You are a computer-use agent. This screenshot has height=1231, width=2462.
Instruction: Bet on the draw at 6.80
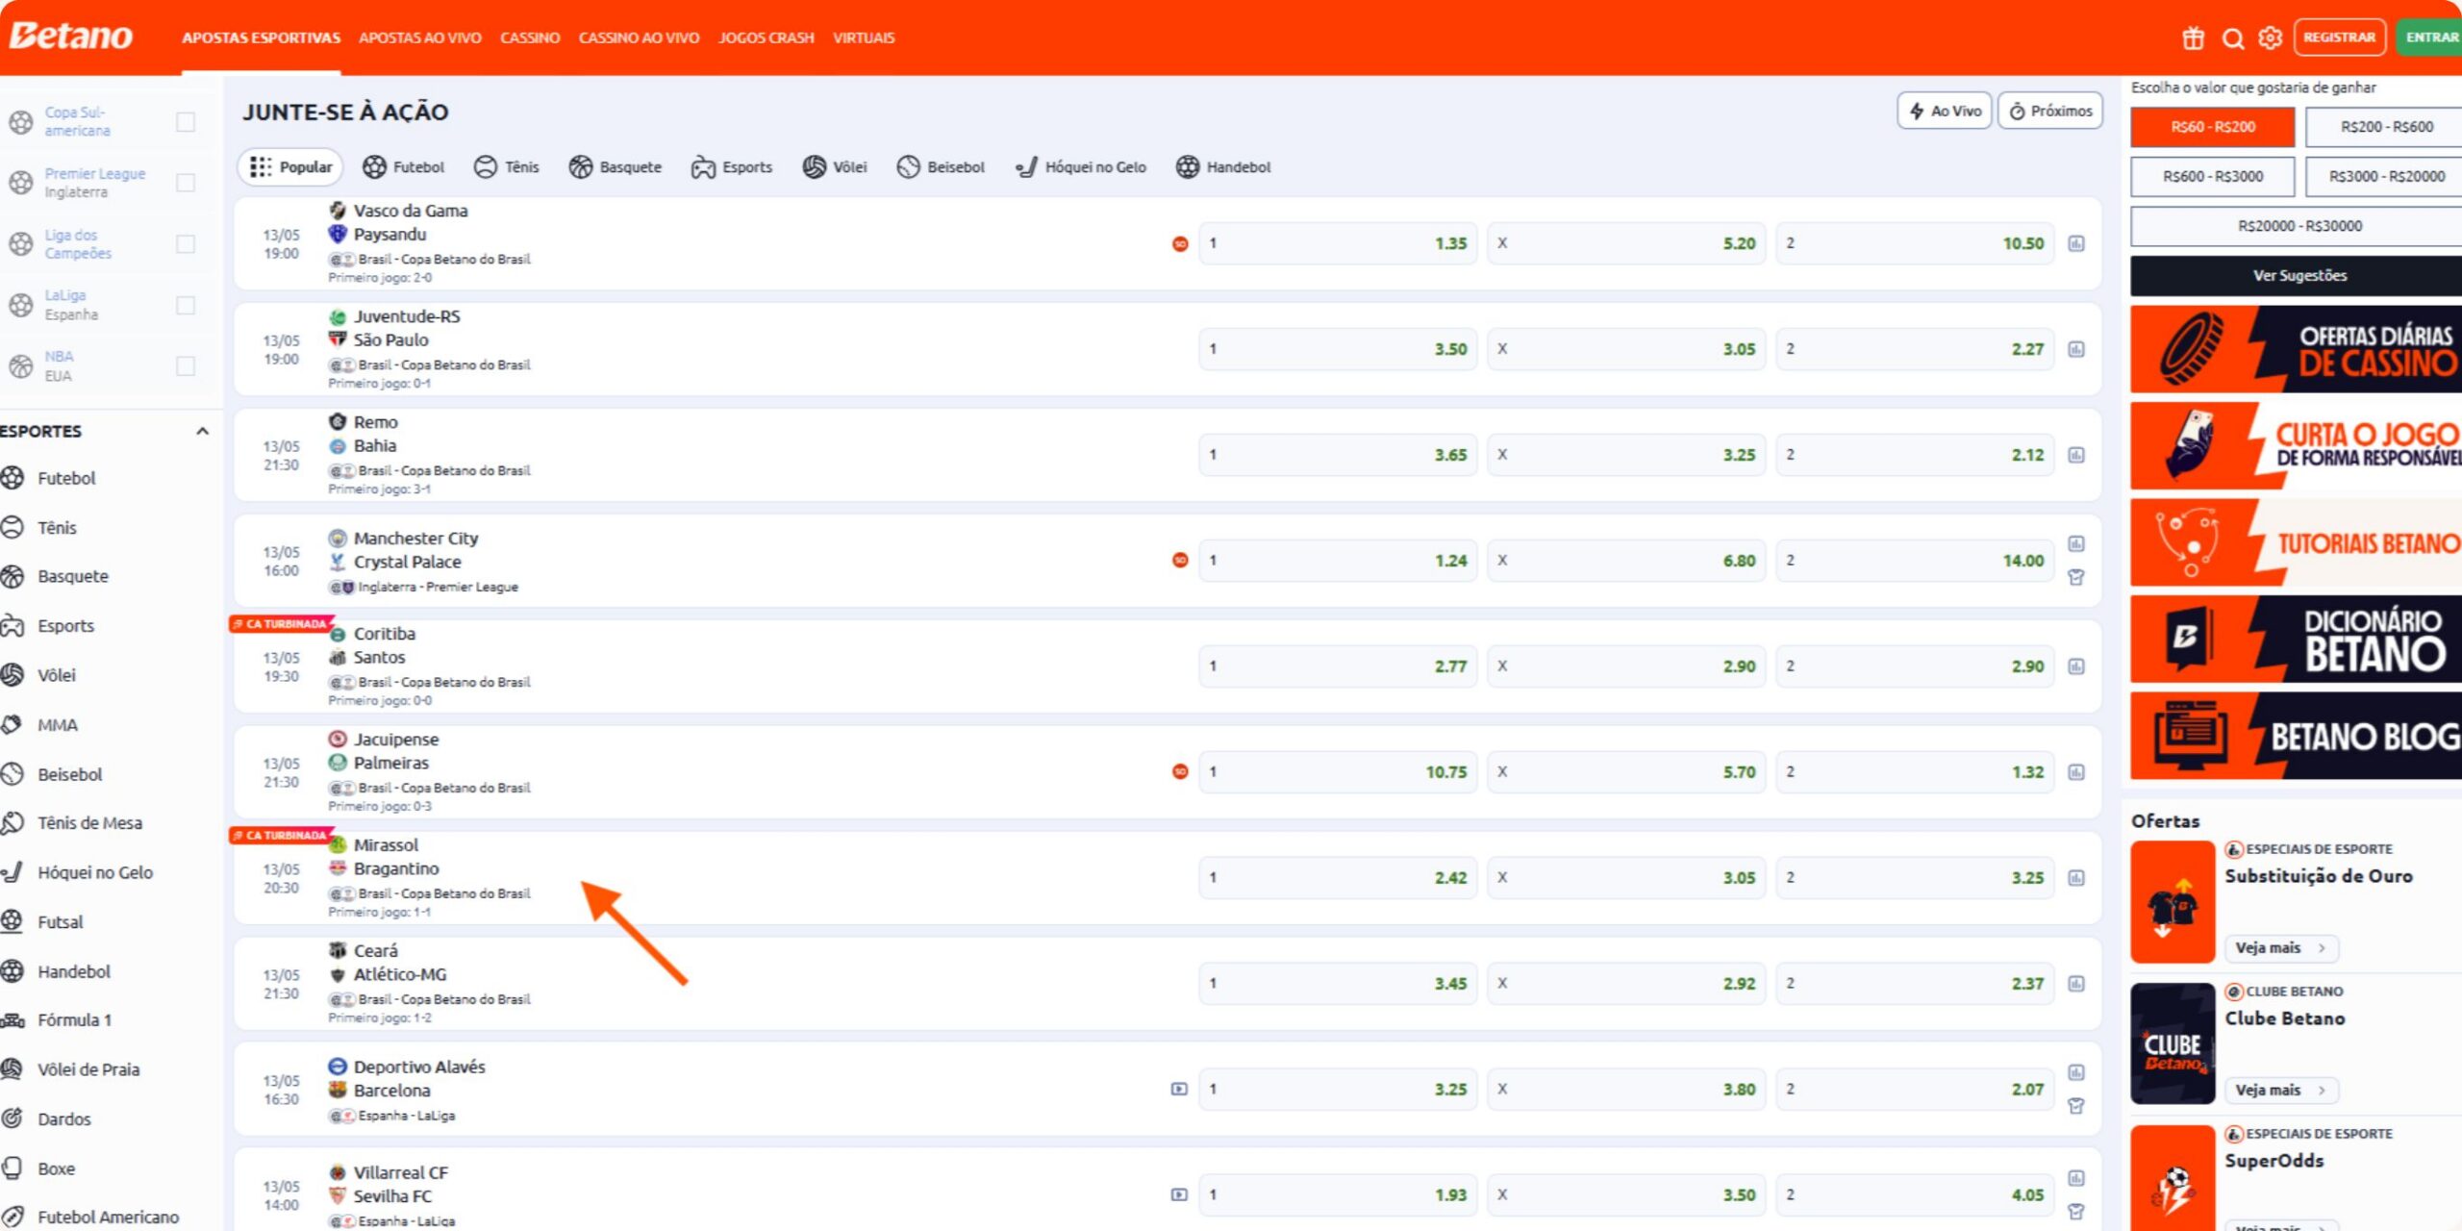pos(1626,561)
